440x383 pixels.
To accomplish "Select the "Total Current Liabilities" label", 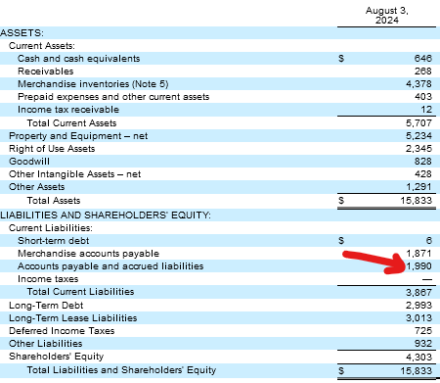I will (80, 292).
